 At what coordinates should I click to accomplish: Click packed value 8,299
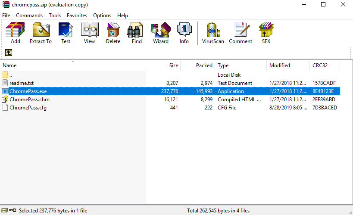[x=206, y=100]
